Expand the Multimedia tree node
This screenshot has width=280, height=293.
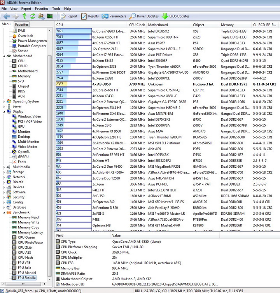point(4,167)
